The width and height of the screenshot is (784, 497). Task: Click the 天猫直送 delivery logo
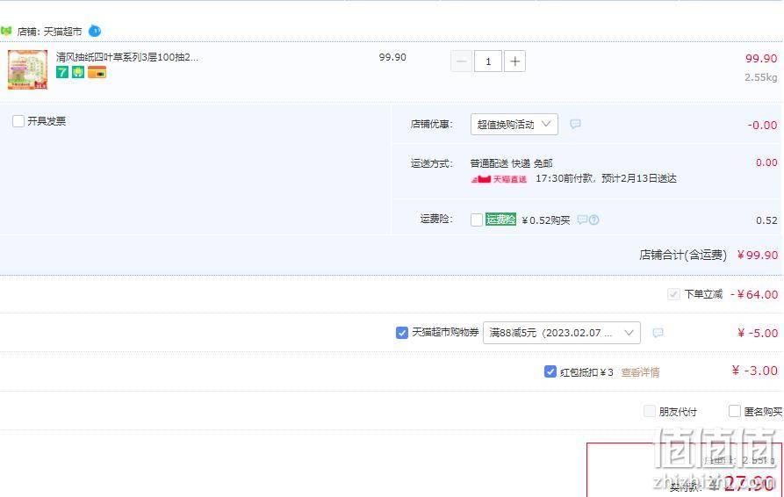tap(499, 179)
